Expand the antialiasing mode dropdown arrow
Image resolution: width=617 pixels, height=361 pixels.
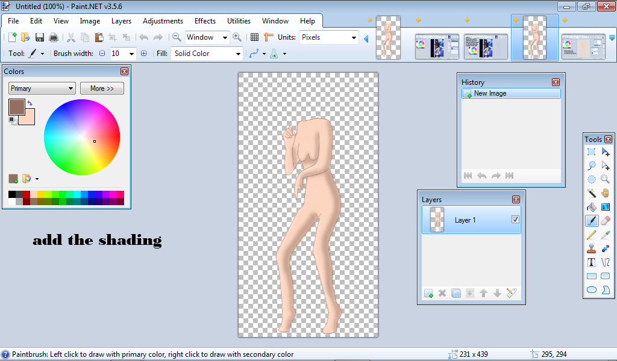tap(264, 54)
